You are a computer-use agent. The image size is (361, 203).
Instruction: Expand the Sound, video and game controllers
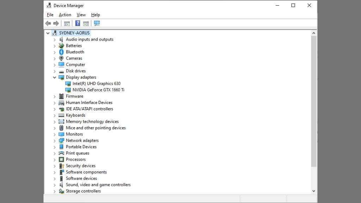pos(55,185)
